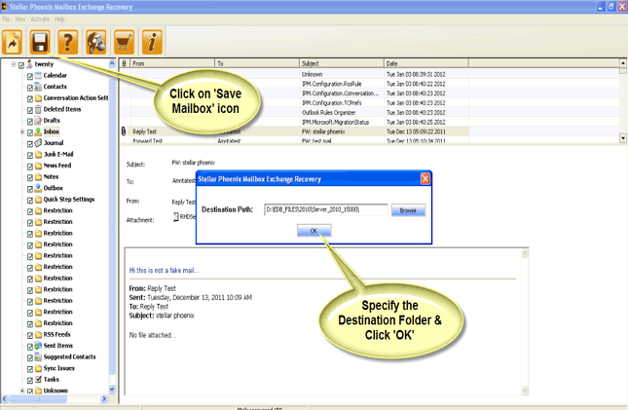This screenshot has height=410, width=628.
Task: Click the update/globe wizard toolbar icon
Action: pyautogui.click(x=96, y=42)
